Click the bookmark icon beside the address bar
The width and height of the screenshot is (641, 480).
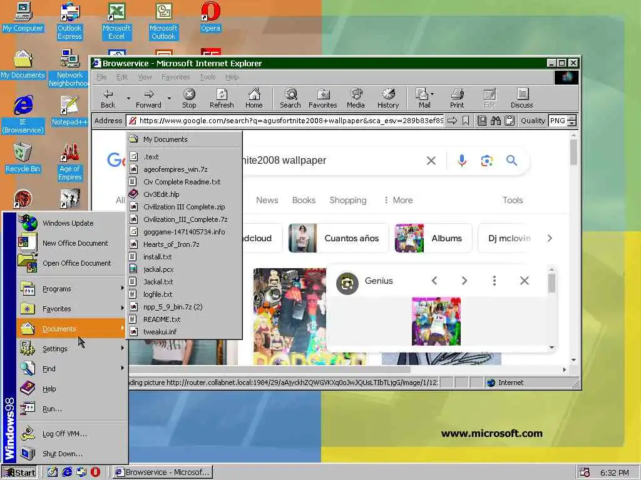click(x=466, y=121)
